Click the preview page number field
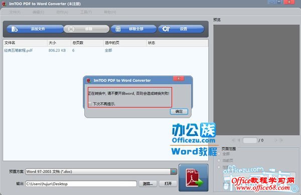Viewport: 301px width, 195px height. click(x=250, y=140)
